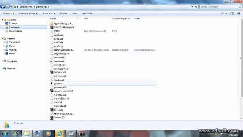
Task: Click Downloads in address breadcrumb
Action: (41, 7)
